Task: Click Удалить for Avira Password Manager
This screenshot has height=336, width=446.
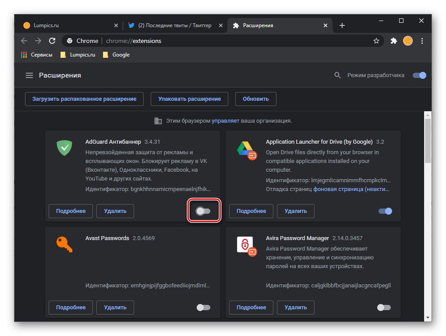Action: click(x=296, y=307)
